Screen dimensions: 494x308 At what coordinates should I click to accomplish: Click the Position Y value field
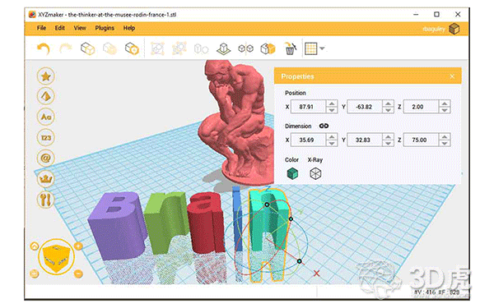tap(365, 107)
